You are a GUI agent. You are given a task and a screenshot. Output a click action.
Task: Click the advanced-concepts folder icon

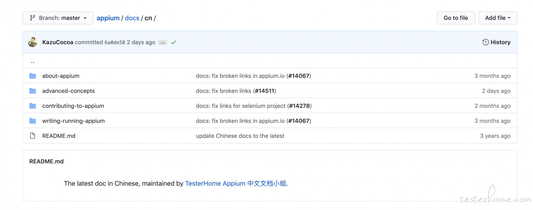33,91
